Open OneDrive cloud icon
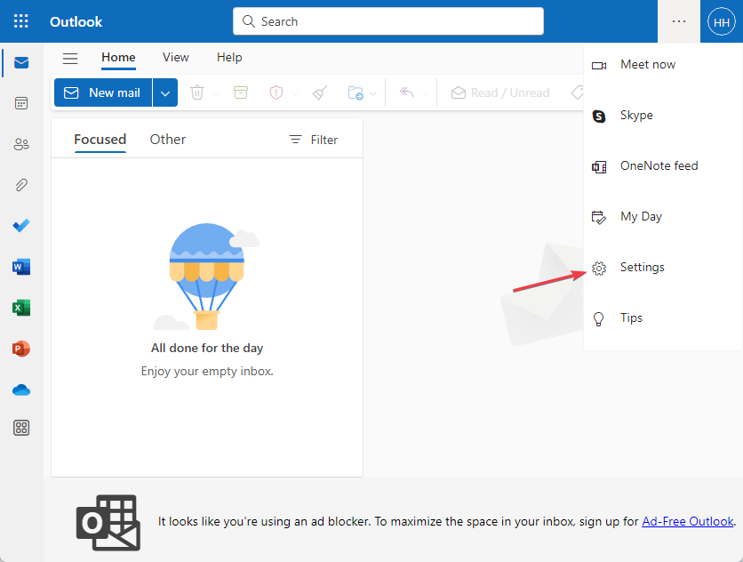Screen dimensions: 743x562 pyautogui.click(x=21, y=390)
